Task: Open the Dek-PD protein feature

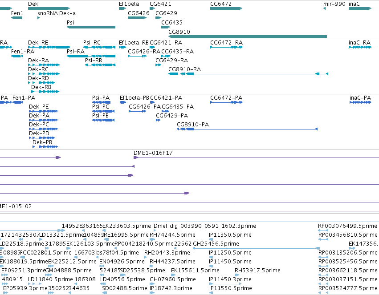Action: tap(42, 138)
